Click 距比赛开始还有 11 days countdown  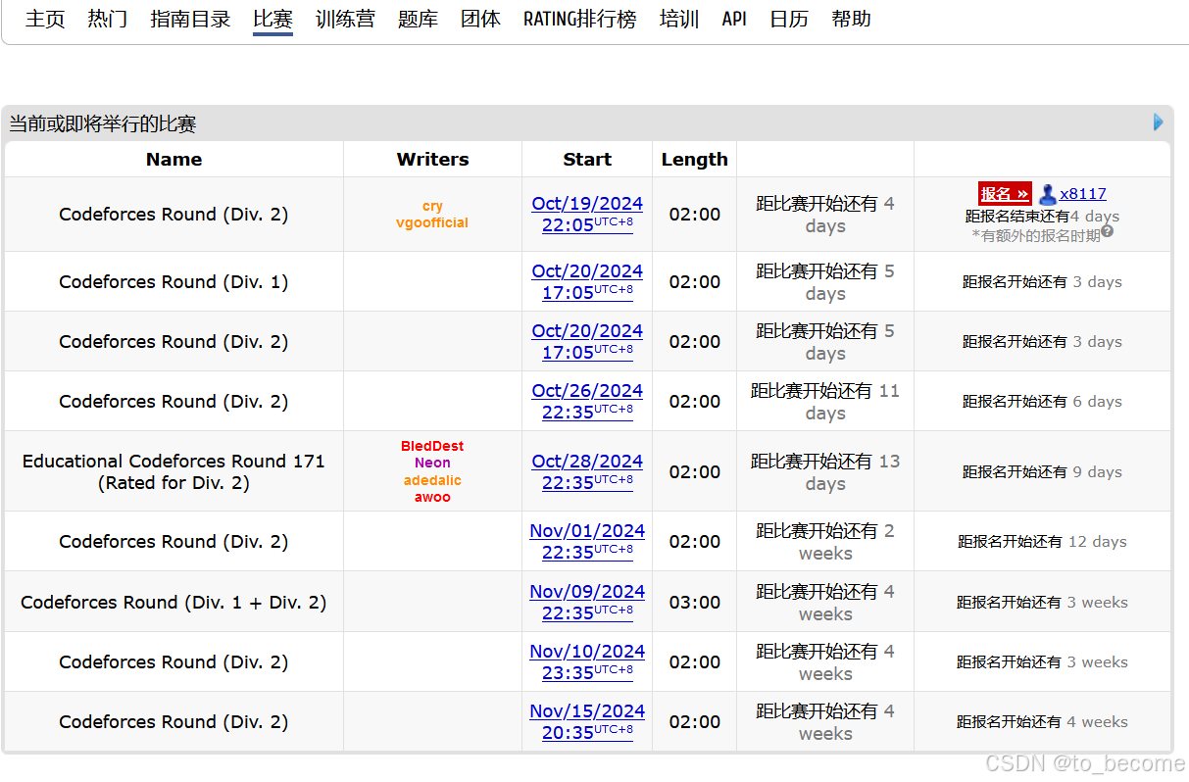[x=825, y=402]
